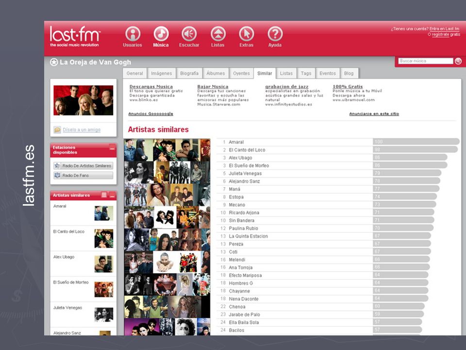This screenshot has width=466, height=350.
Task: Open the Eventos tab
Action: (x=328, y=73)
